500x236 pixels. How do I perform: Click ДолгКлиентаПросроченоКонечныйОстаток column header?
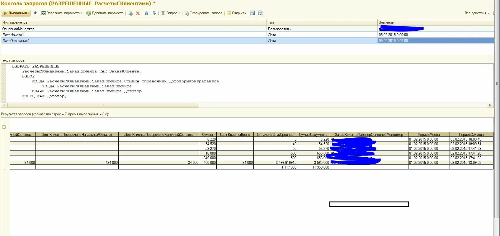[158, 135]
